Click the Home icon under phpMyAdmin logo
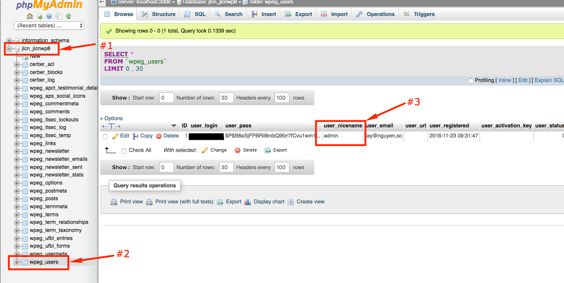 (x=30, y=16)
